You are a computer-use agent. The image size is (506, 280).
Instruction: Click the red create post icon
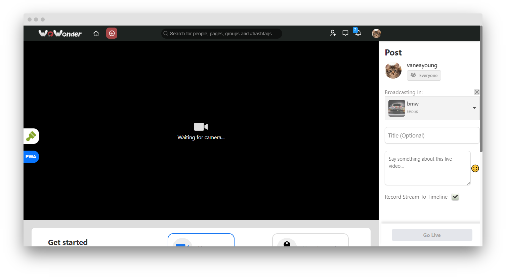click(x=112, y=33)
